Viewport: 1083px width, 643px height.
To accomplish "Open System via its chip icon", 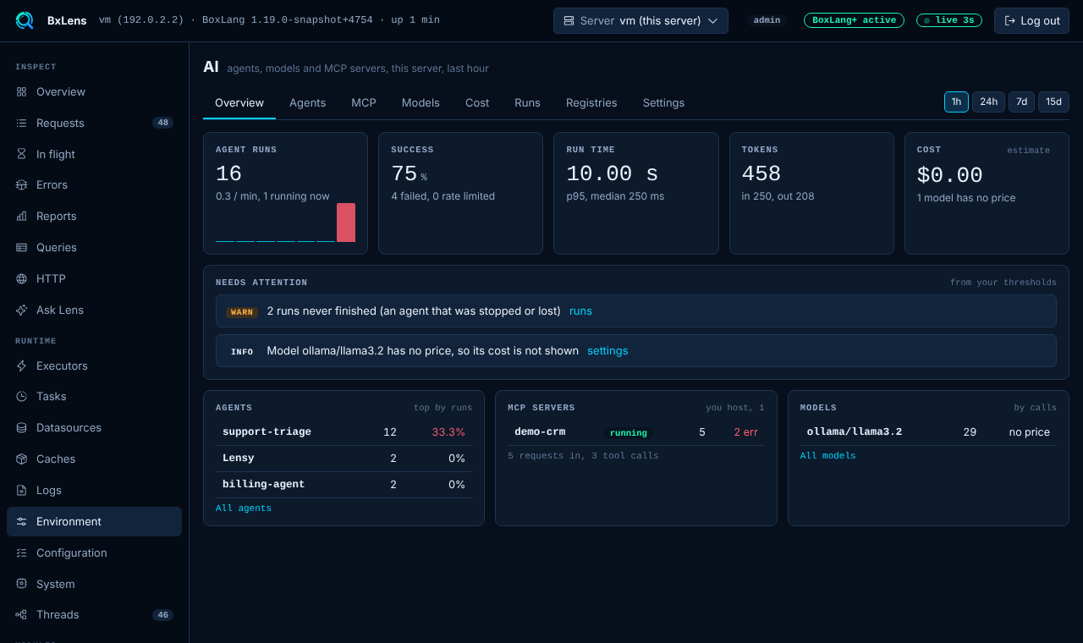I will click(x=21, y=584).
